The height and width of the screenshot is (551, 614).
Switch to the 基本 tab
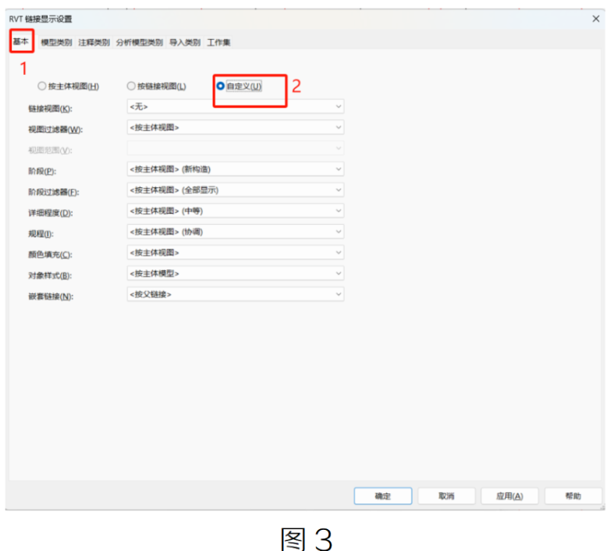pos(21,41)
